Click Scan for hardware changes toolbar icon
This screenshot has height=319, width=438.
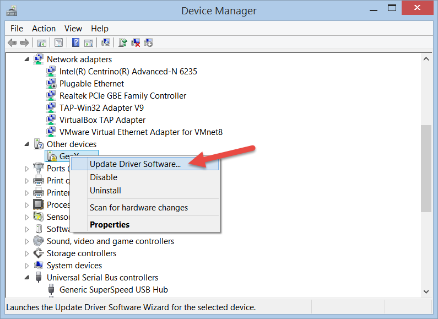coord(106,42)
